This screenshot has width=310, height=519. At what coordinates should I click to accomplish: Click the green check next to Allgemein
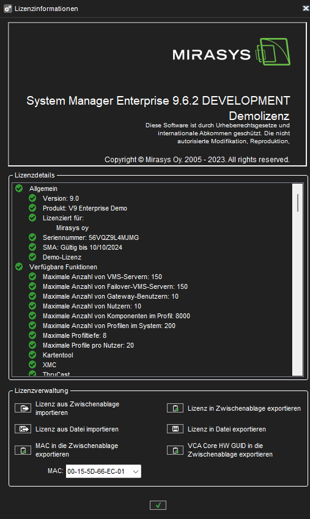pyautogui.click(x=19, y=189)
